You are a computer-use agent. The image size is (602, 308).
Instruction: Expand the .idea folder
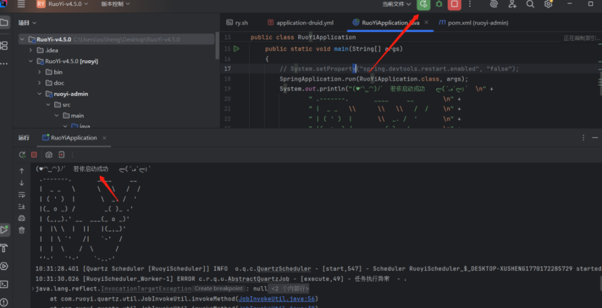tap(31, 50)
